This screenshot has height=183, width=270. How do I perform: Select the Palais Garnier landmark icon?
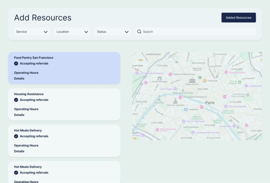coord(192,80)
